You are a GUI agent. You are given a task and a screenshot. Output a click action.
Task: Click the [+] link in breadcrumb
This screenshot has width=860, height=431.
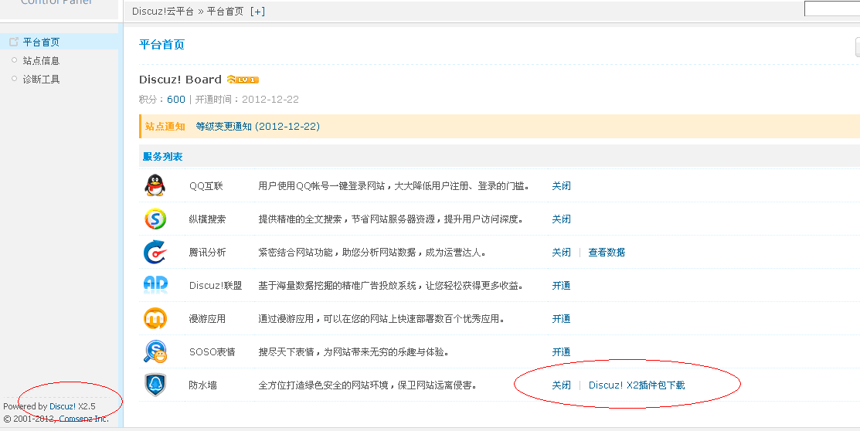click(x=257, y=12)
